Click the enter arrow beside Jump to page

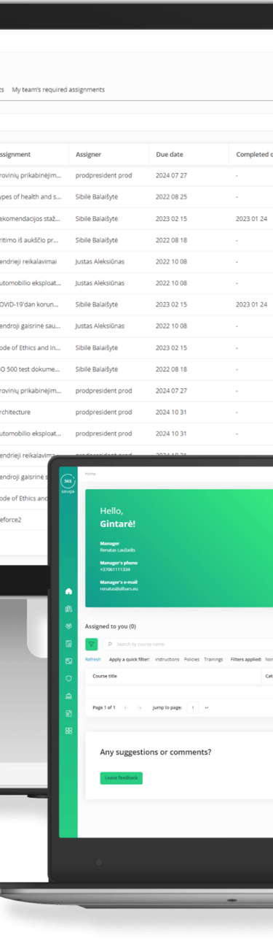coord(206,707)
